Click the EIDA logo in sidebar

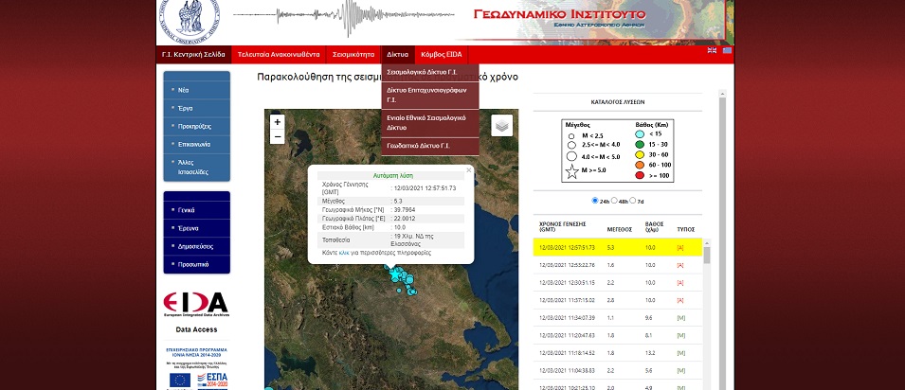[195, 304]
